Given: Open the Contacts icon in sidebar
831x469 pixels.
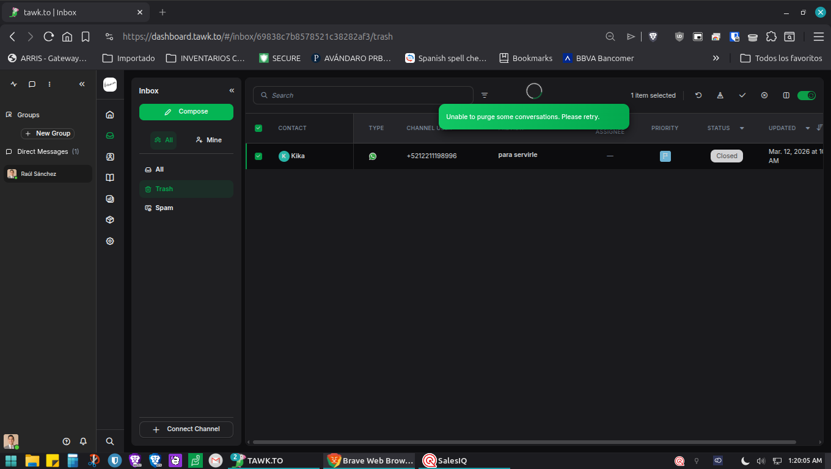Looking at the screenshot, I should pos(110,157).
